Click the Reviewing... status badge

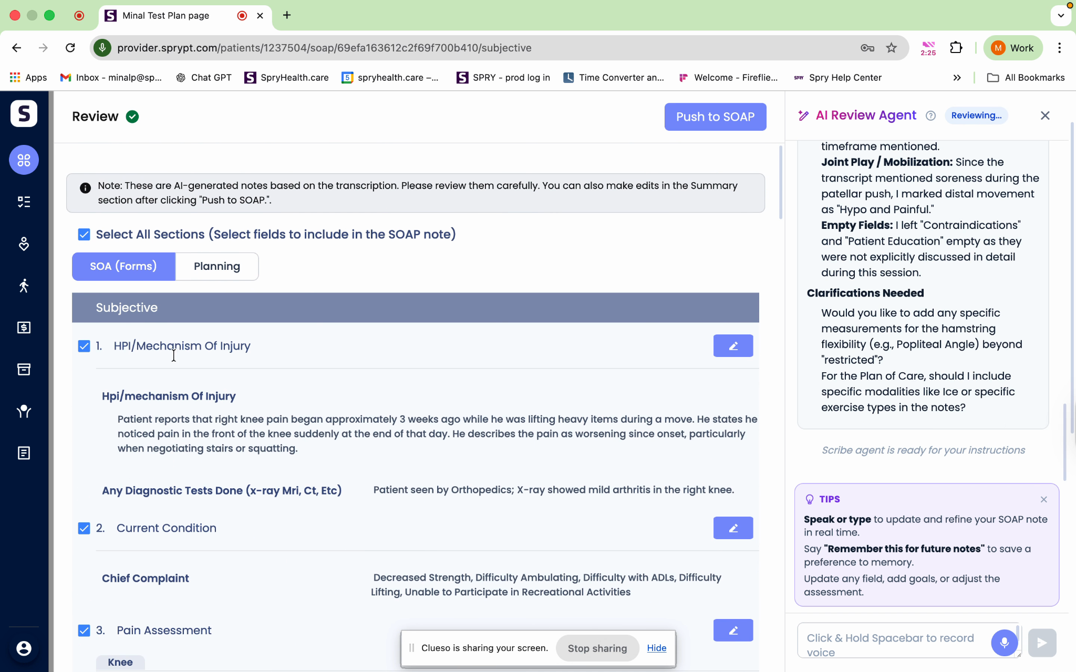tap(976, 115)
